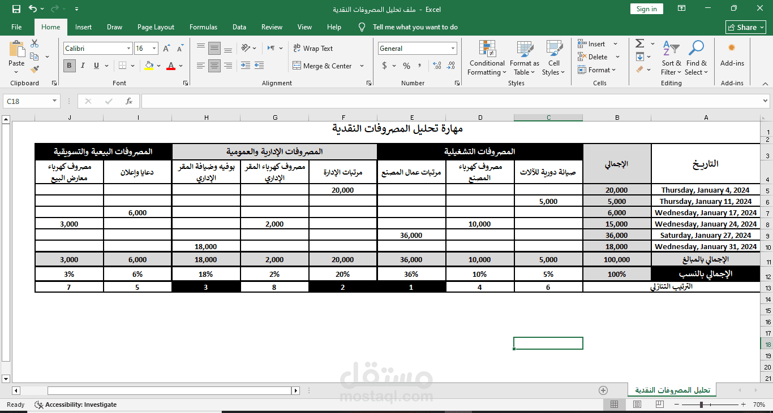Click the Tell me what you want field
Viewport: 773px width, 413px height.
(415, 27)
